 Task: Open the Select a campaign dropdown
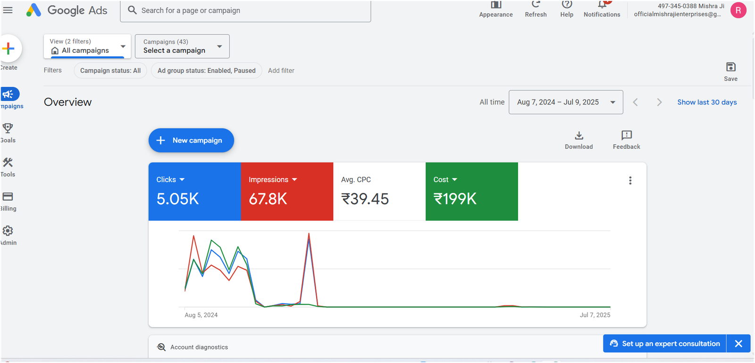tap(182, 46)
